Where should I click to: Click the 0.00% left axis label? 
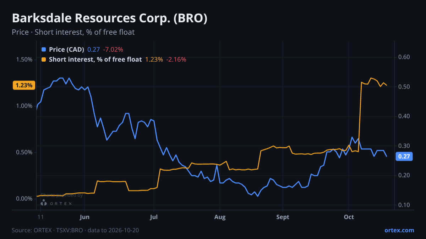(x=24, y=199)
